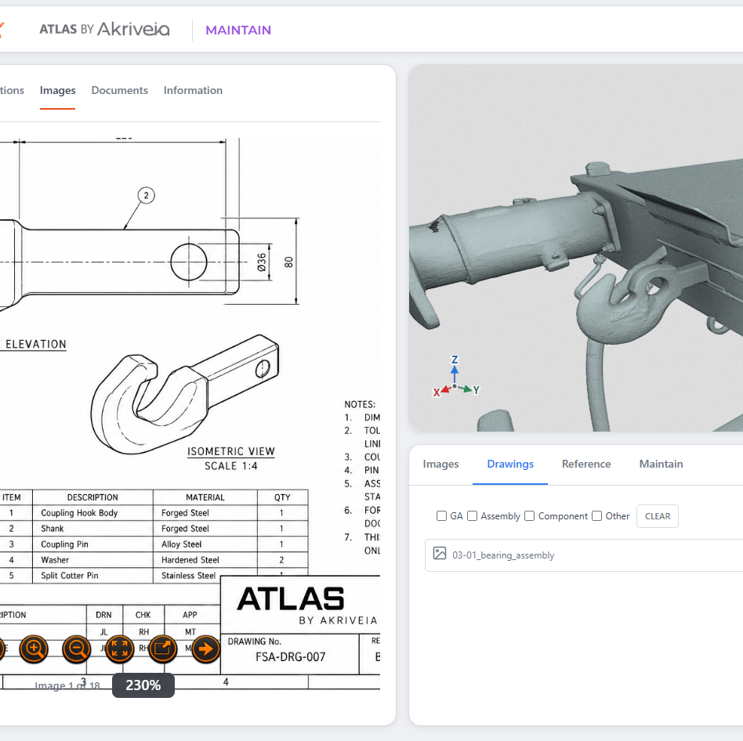Click drawing number FSA-DRG-007
This screenshot has width=743, height=741.
coord(291,656)
